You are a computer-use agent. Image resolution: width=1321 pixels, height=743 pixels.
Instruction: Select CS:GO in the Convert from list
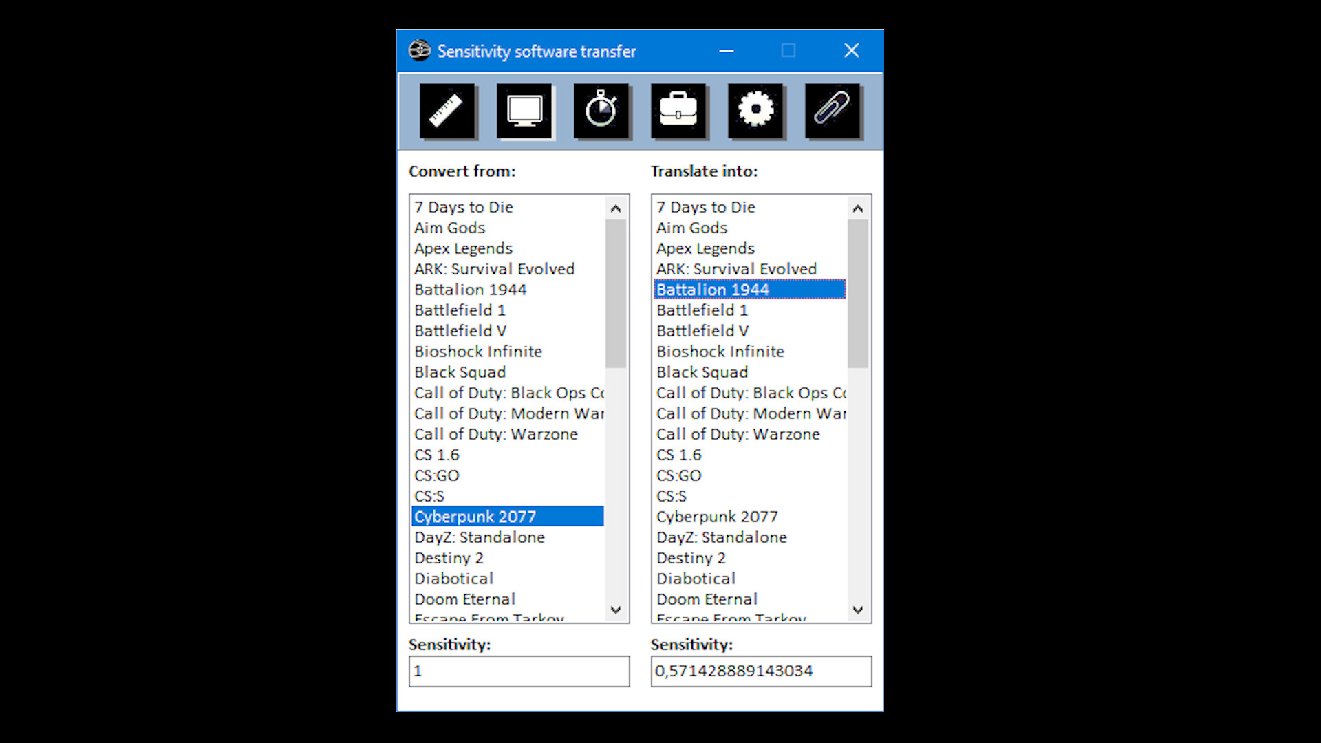coord(436,475)
